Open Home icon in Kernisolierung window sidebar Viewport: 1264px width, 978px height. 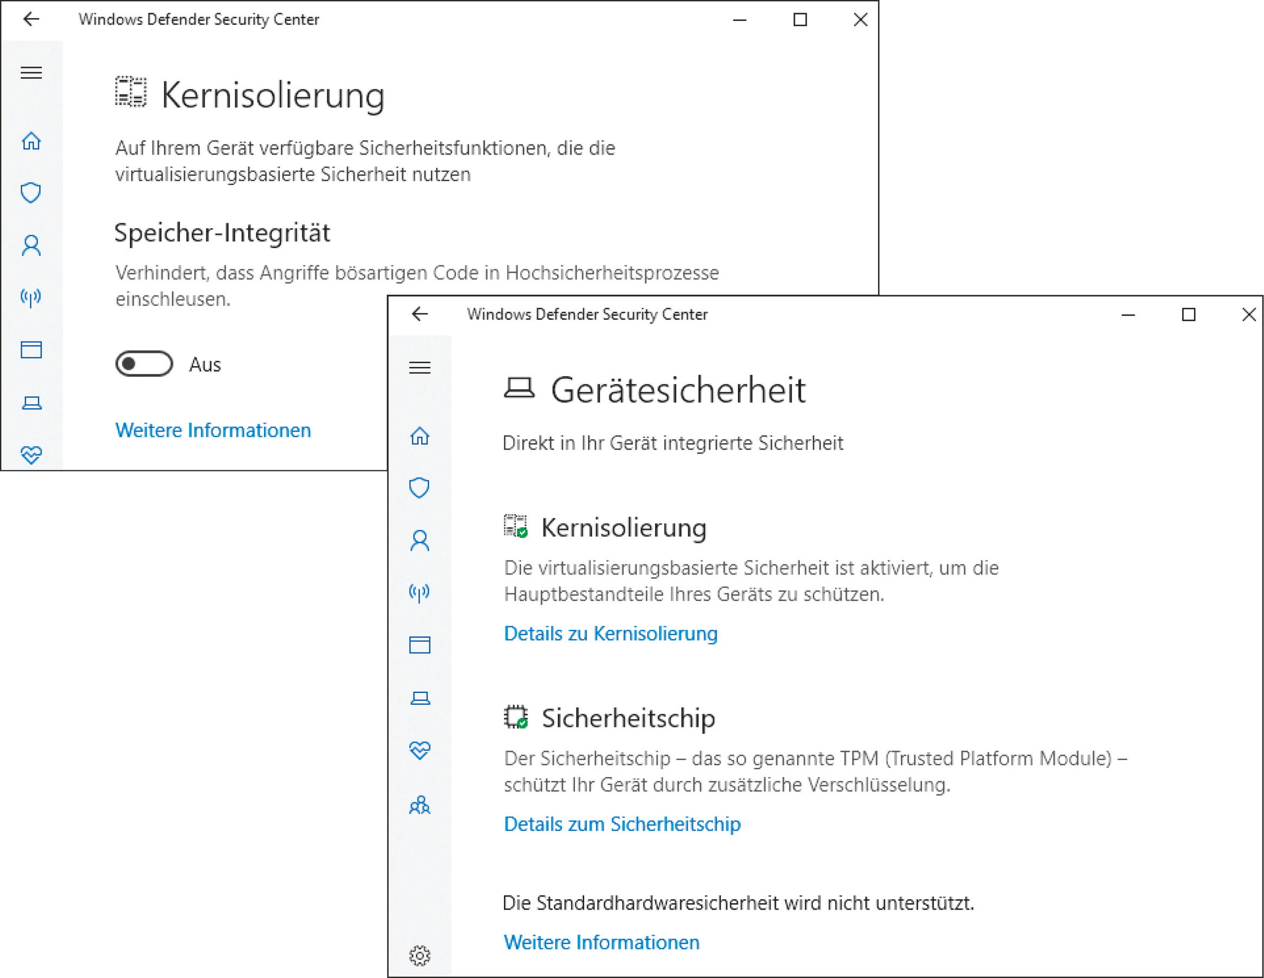(31, 141)
